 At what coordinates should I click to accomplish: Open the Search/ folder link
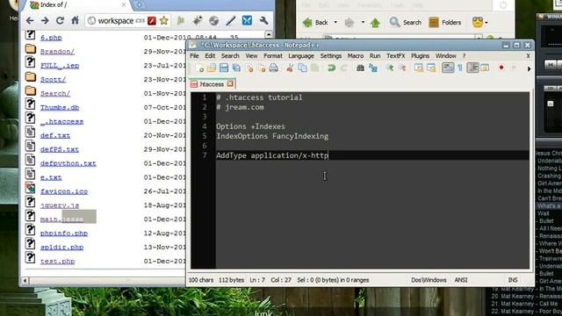(x=55, y=94)
